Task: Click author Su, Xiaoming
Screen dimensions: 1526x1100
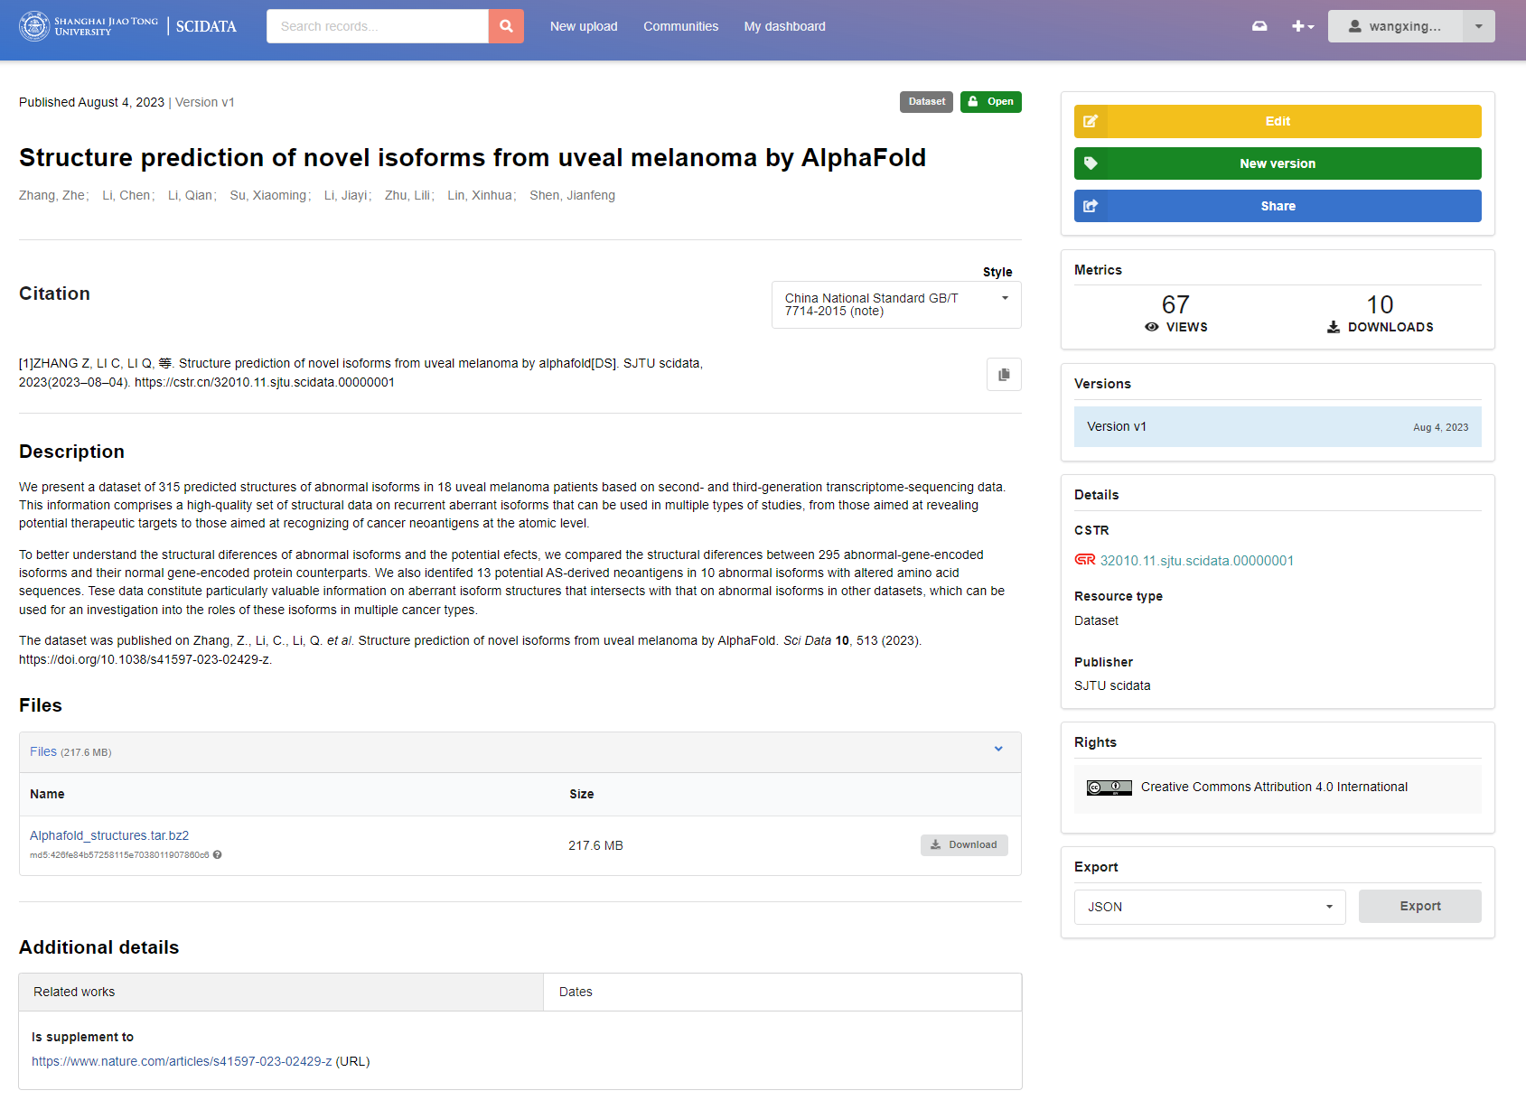Action: pyautogui.click(x=268, y=195)
